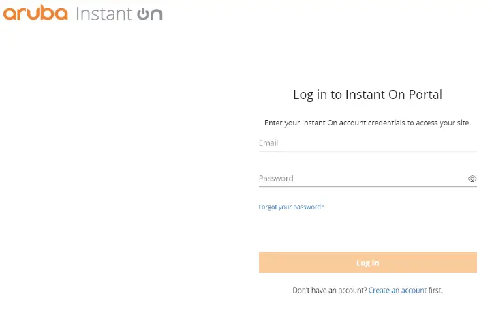
Task: Click blank space between Forgot password and Log in
Action: click(367, 231)
